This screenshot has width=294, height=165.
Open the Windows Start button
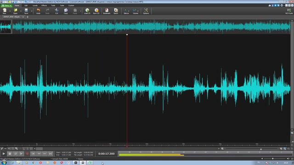pos(4,163)
